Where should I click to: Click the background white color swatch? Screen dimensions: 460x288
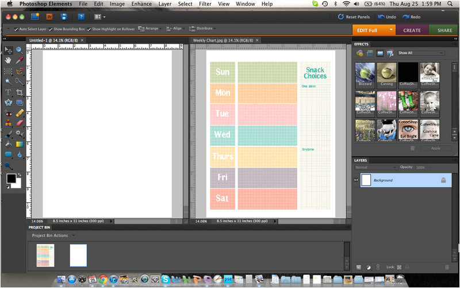point(18,185)
